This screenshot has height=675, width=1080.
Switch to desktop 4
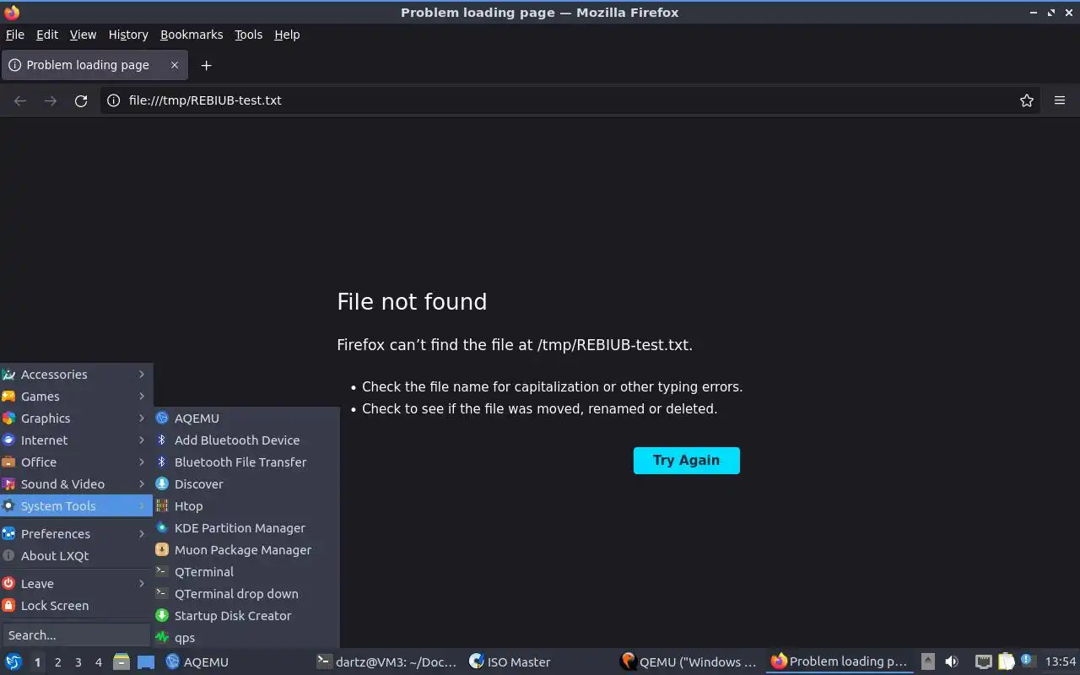98,662
